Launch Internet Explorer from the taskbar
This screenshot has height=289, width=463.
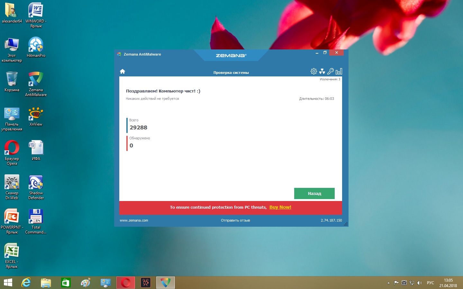tap(26, 283)
